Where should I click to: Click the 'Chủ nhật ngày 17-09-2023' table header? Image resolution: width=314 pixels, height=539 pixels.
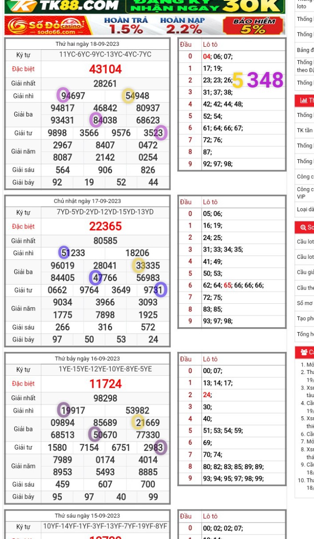(87, 201)
